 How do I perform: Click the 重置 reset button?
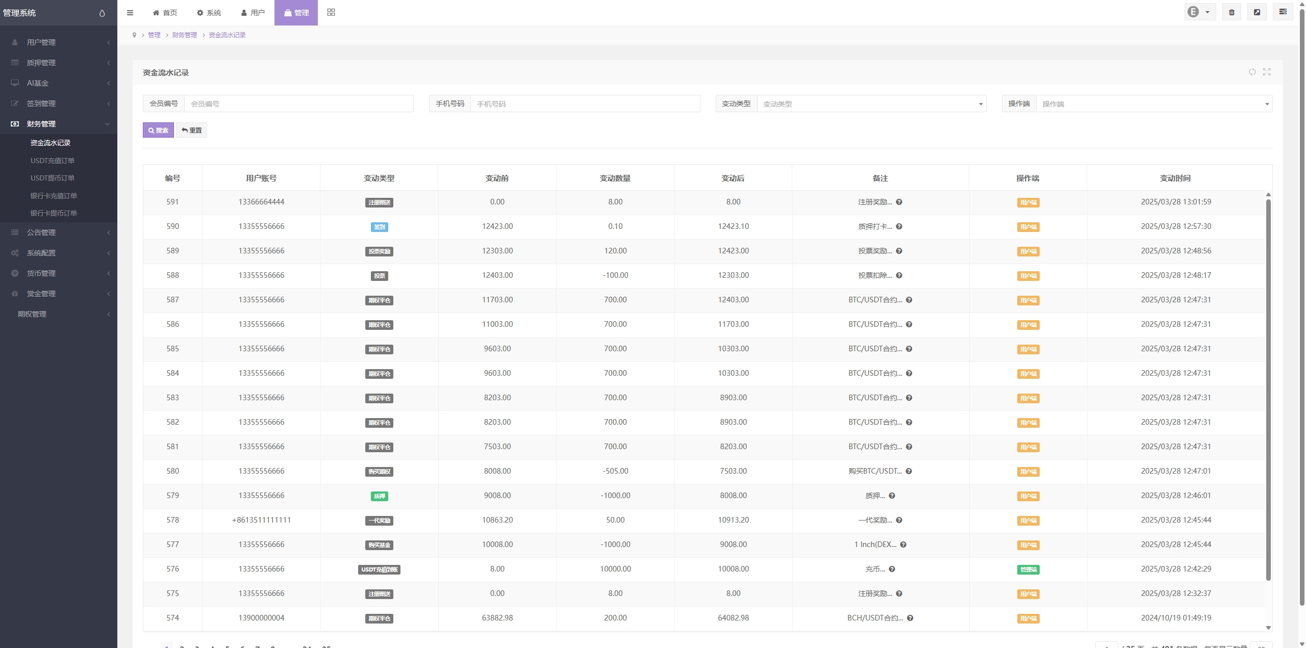(191, 130)
